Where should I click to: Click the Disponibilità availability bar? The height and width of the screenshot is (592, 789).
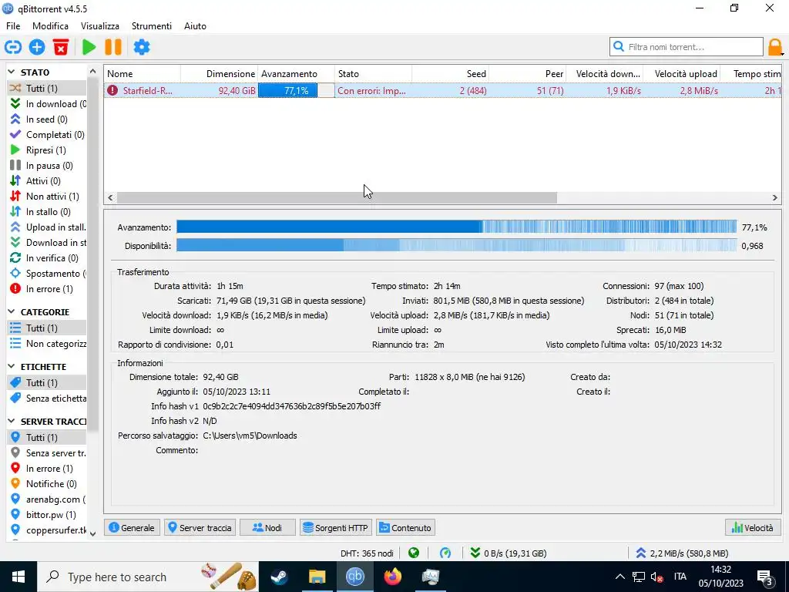pos(456,245)
